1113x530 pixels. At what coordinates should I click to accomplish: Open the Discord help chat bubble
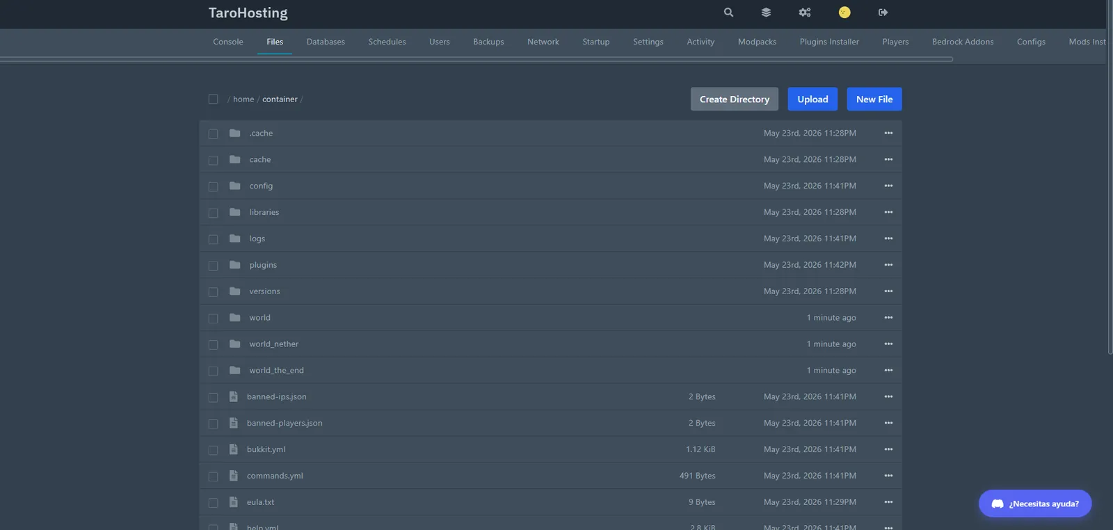(x=1035, y=504)
